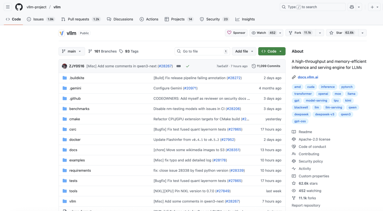This screenshot has height=211, width=383.
Task: View the 11,099 Commits history
Action: pos(266,66)
